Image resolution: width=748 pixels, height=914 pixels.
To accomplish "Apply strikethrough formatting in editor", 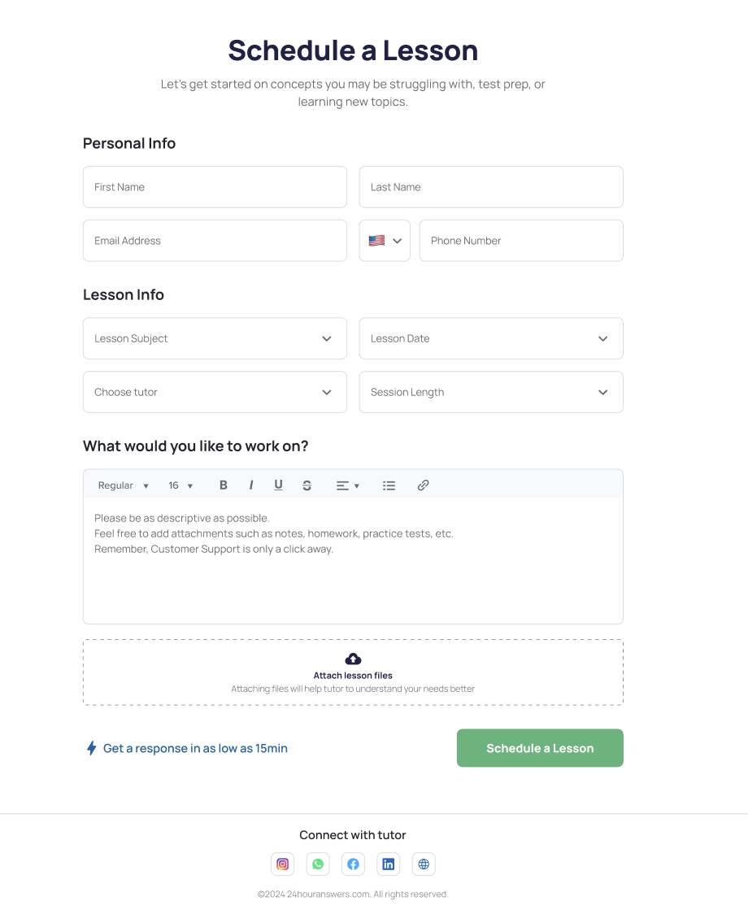I will click(x=307, y=485).
